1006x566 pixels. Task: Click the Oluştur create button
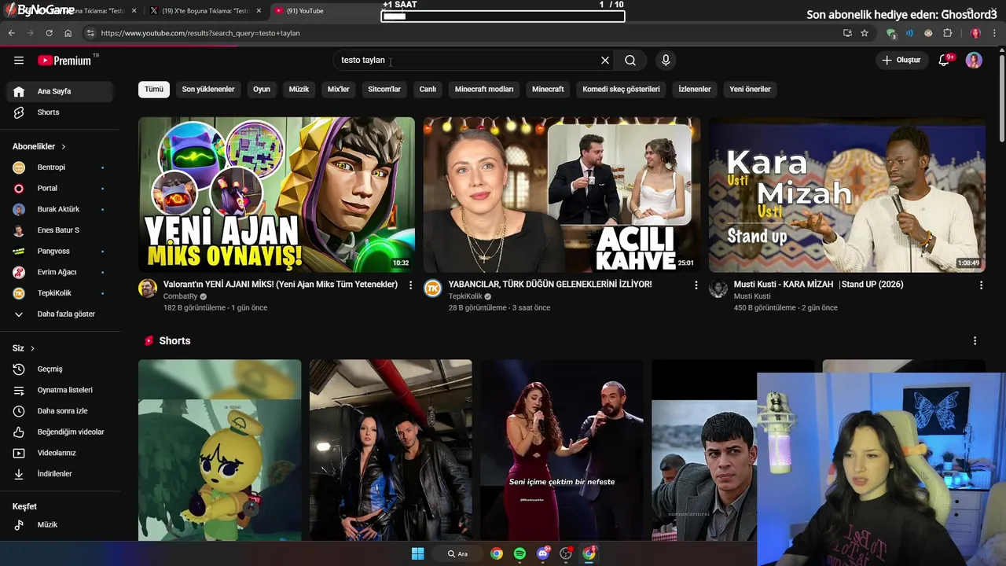901,61
